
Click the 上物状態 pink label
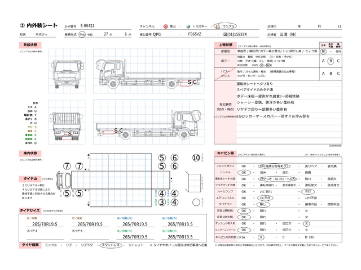pos(226,45)
